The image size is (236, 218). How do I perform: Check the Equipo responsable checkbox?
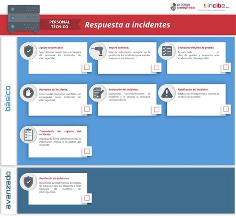[87, 67]
